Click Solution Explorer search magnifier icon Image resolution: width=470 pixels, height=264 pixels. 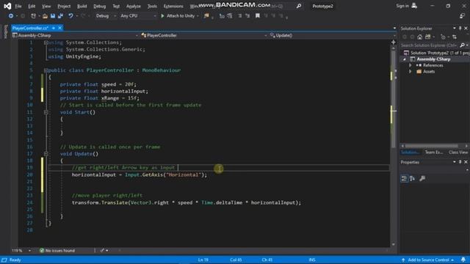[462, 45]
